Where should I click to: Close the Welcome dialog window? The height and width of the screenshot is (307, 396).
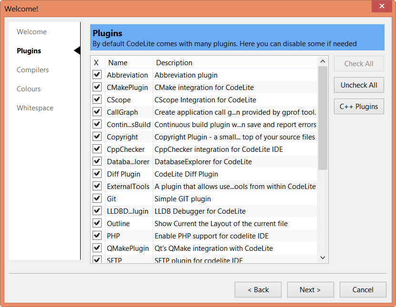[x=382, y=6]
